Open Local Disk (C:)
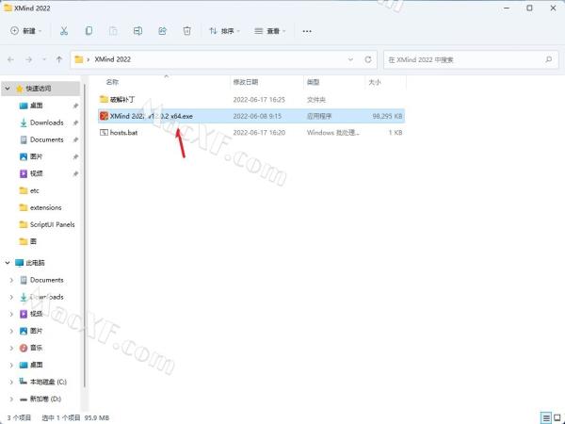 [48, 382]
